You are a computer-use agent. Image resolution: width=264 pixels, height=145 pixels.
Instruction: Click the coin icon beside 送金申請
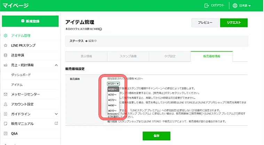6,55
